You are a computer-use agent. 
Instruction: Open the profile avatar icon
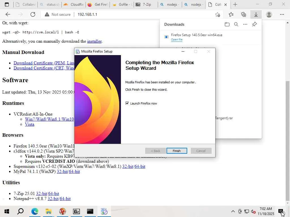pyautogui.click(x=269, y=14)
